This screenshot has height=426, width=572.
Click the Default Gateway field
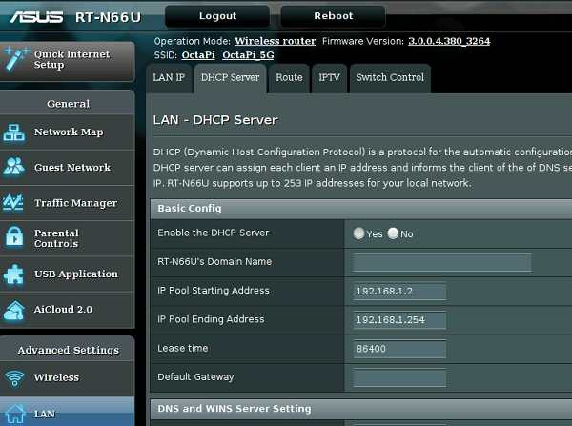click(x=399, y=377)
